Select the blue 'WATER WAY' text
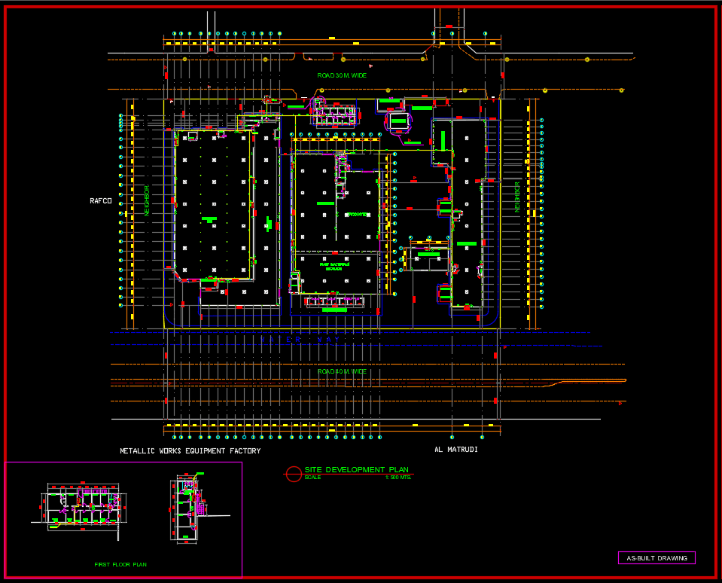 (300, 340)
